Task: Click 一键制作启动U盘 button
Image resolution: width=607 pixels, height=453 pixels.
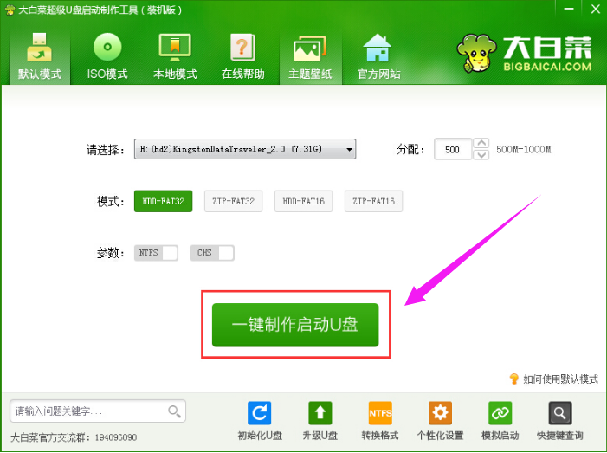Action: pos(295,325)
